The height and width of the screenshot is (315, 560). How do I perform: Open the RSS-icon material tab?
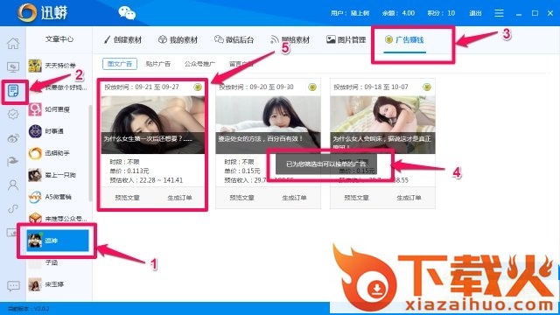coord(290,39)
